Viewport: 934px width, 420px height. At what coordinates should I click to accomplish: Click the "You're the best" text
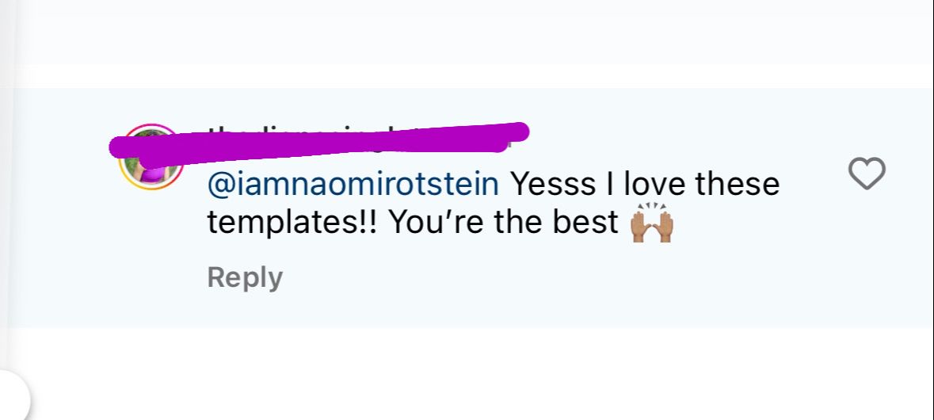[x=503, y=223]
